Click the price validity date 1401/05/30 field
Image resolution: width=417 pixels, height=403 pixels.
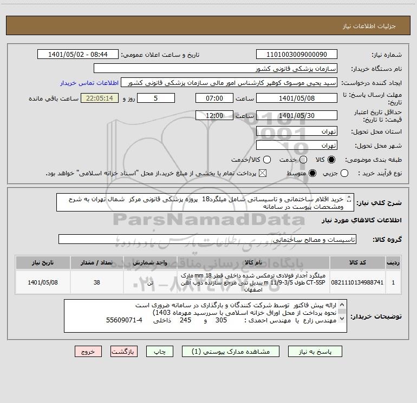[297, 115]
